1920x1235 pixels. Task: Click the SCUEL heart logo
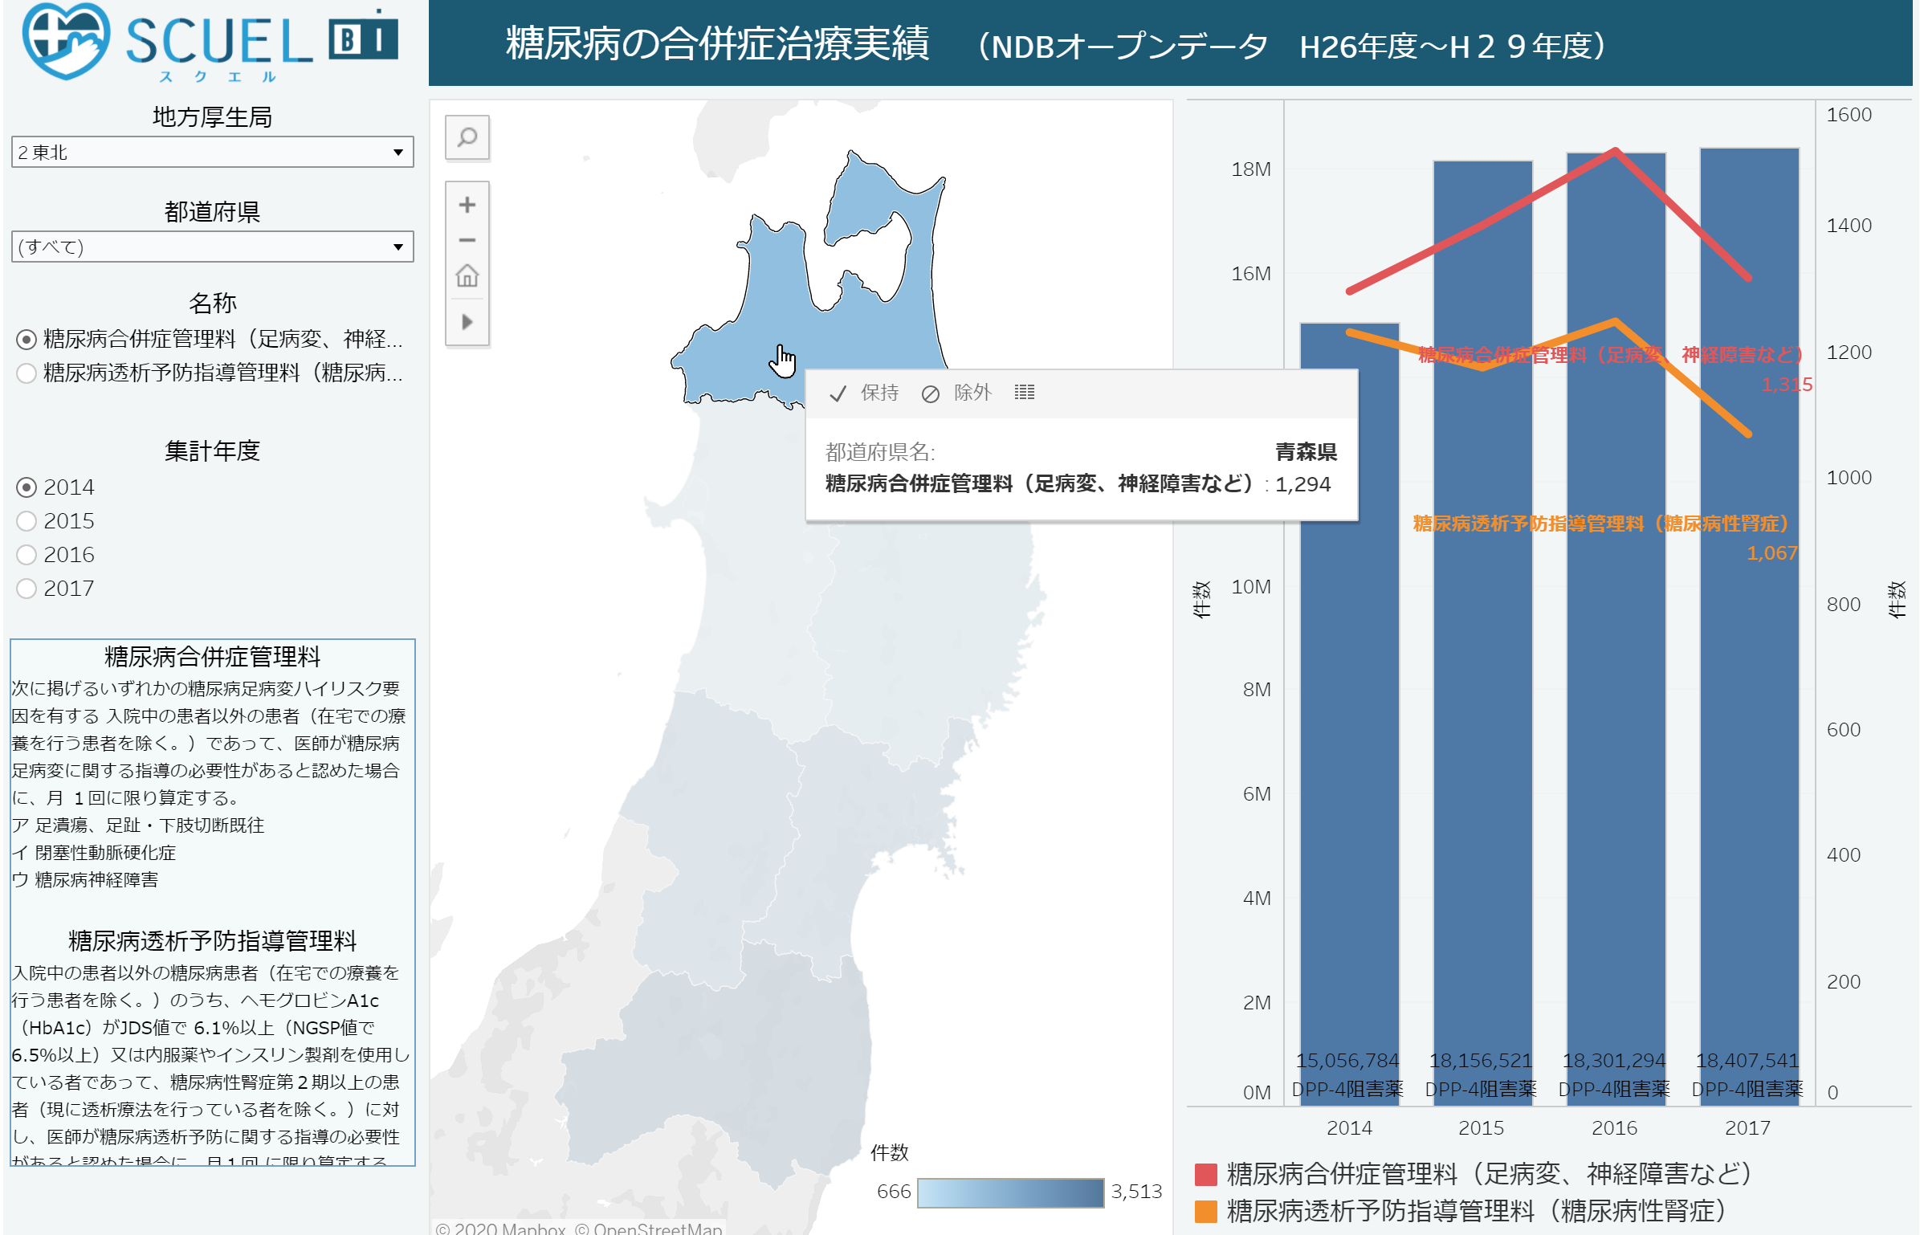pyautogui.click(x=66, y=40)
